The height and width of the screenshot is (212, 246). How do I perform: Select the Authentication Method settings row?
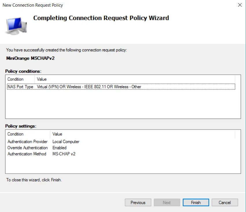(x=43, y=154)
